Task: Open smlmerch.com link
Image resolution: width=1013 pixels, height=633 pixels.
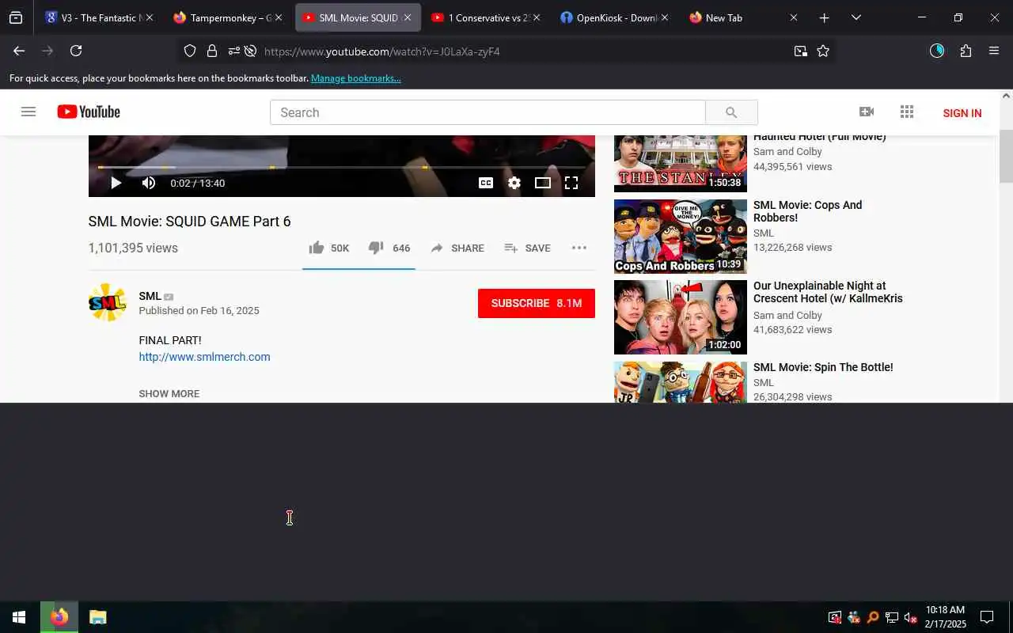Action: coord(204,357)
